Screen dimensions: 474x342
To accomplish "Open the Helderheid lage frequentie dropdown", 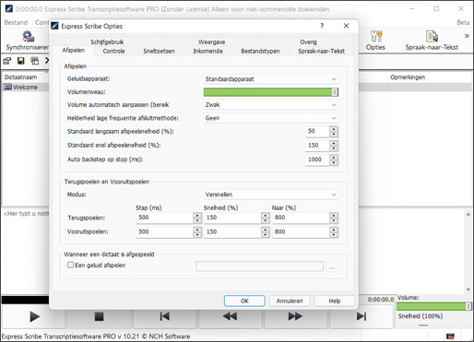I will 271,118.
